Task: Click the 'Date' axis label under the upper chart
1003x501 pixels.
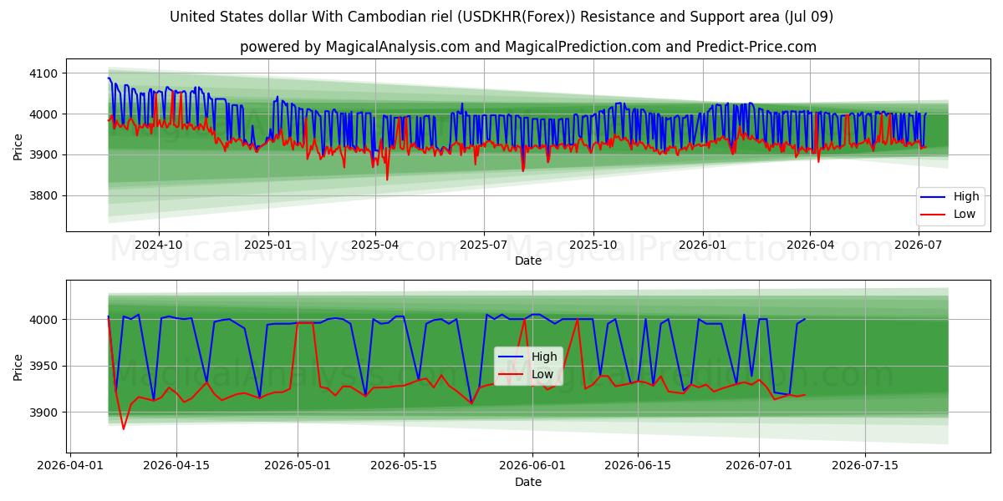Action: coord(528,261)
